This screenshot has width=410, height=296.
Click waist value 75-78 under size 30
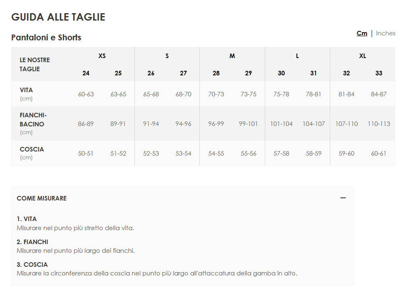281,94
